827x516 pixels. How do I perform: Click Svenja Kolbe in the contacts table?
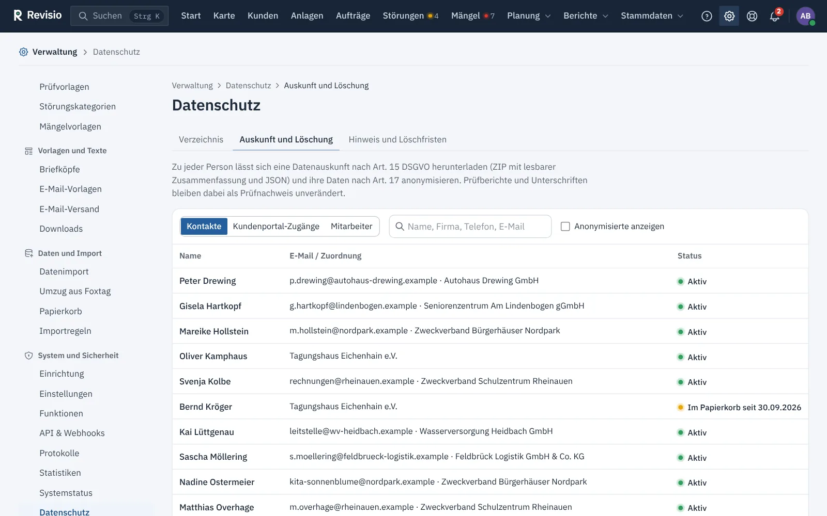(x=205, y=381)
